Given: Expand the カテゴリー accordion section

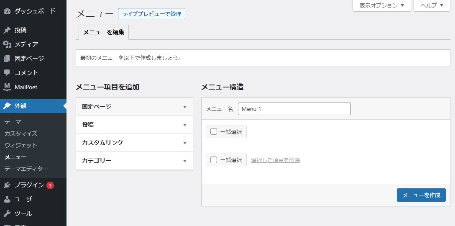Looking at the screenshot, I should pyautogui.click(x=134, y=161).
